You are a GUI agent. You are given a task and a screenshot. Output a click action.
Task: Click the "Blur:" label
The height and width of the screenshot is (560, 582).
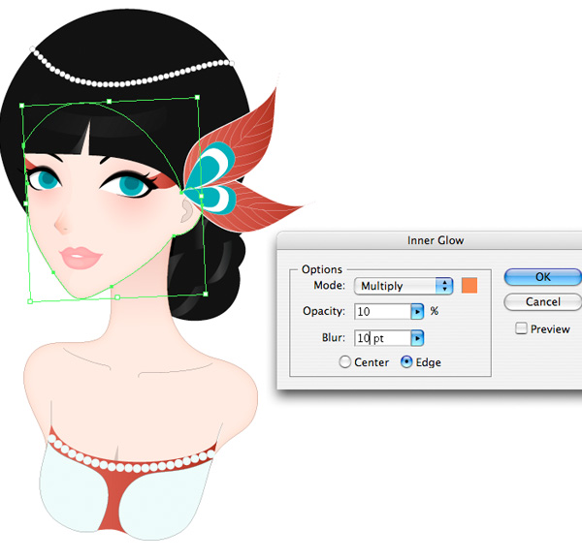pyautogui.click(x=334, y=337)
